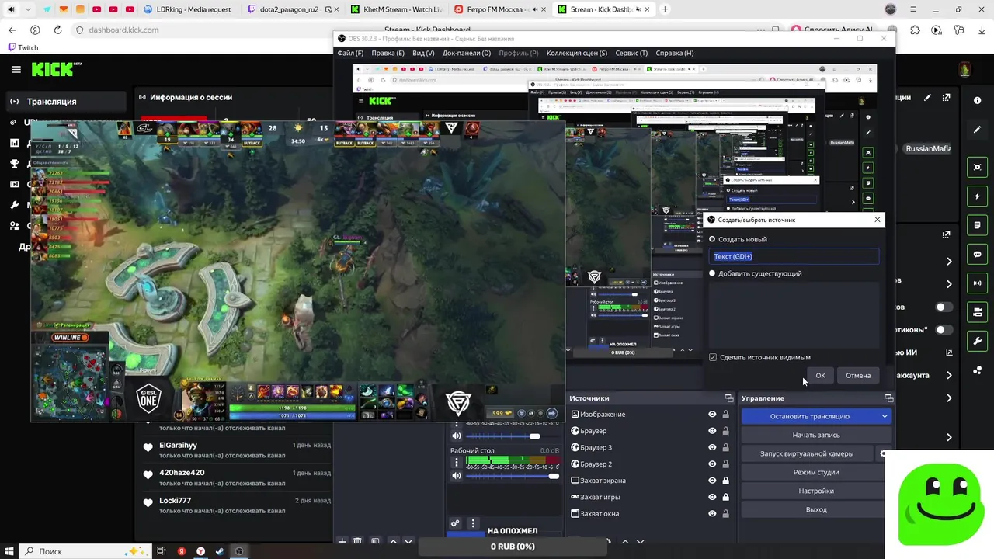Select the Добавить существующий radio button
Viewport: 994px width, 559px height.
pyautogui.click(x=712, y=273)
